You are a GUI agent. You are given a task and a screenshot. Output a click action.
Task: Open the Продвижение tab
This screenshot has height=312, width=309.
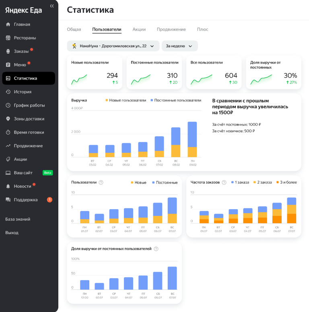coord(171,29)
